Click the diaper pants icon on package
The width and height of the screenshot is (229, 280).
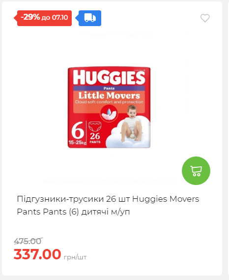[x=95, y=126]
